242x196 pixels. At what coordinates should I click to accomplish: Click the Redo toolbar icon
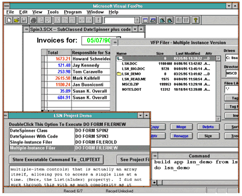tap(89, 20)
